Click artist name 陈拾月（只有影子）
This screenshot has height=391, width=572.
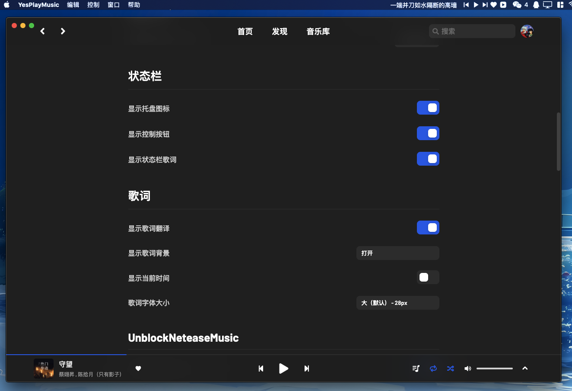click(x=99, y=374)
